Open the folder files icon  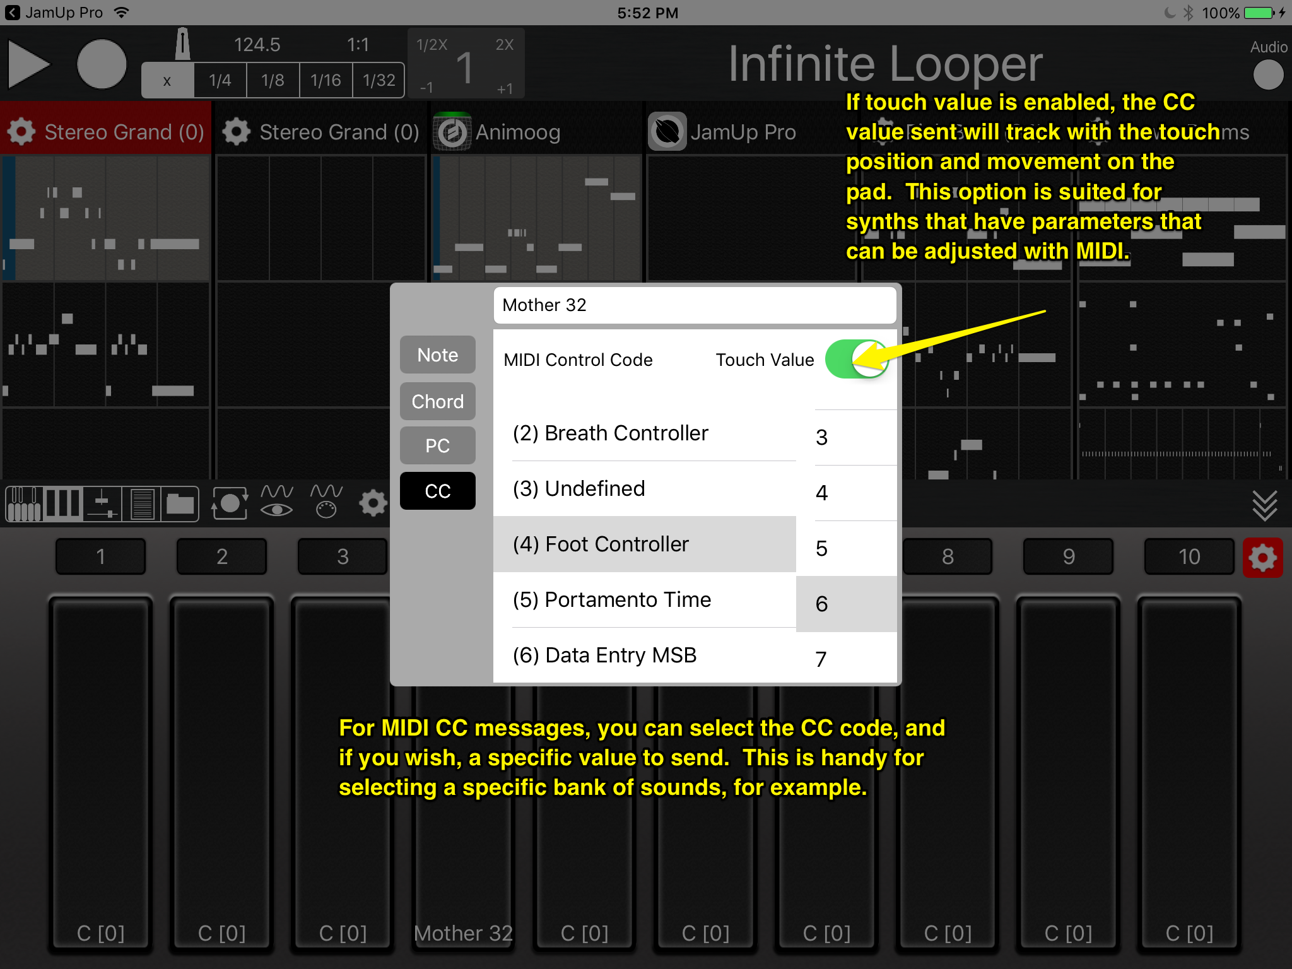[180, 503]
